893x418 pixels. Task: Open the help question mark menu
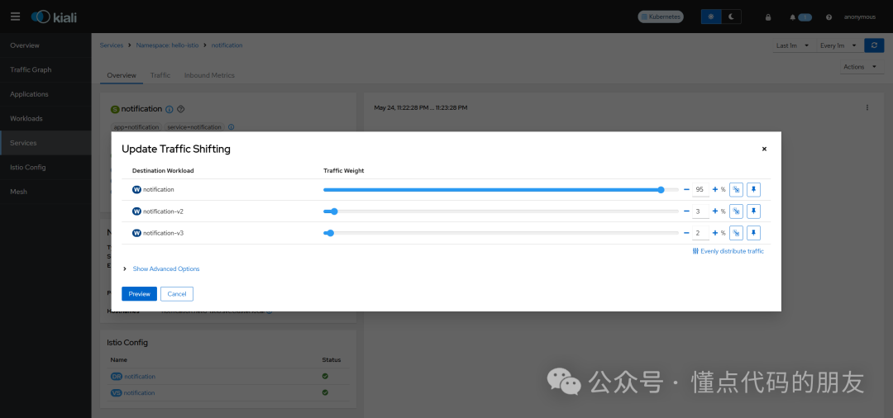coord(829,17)
